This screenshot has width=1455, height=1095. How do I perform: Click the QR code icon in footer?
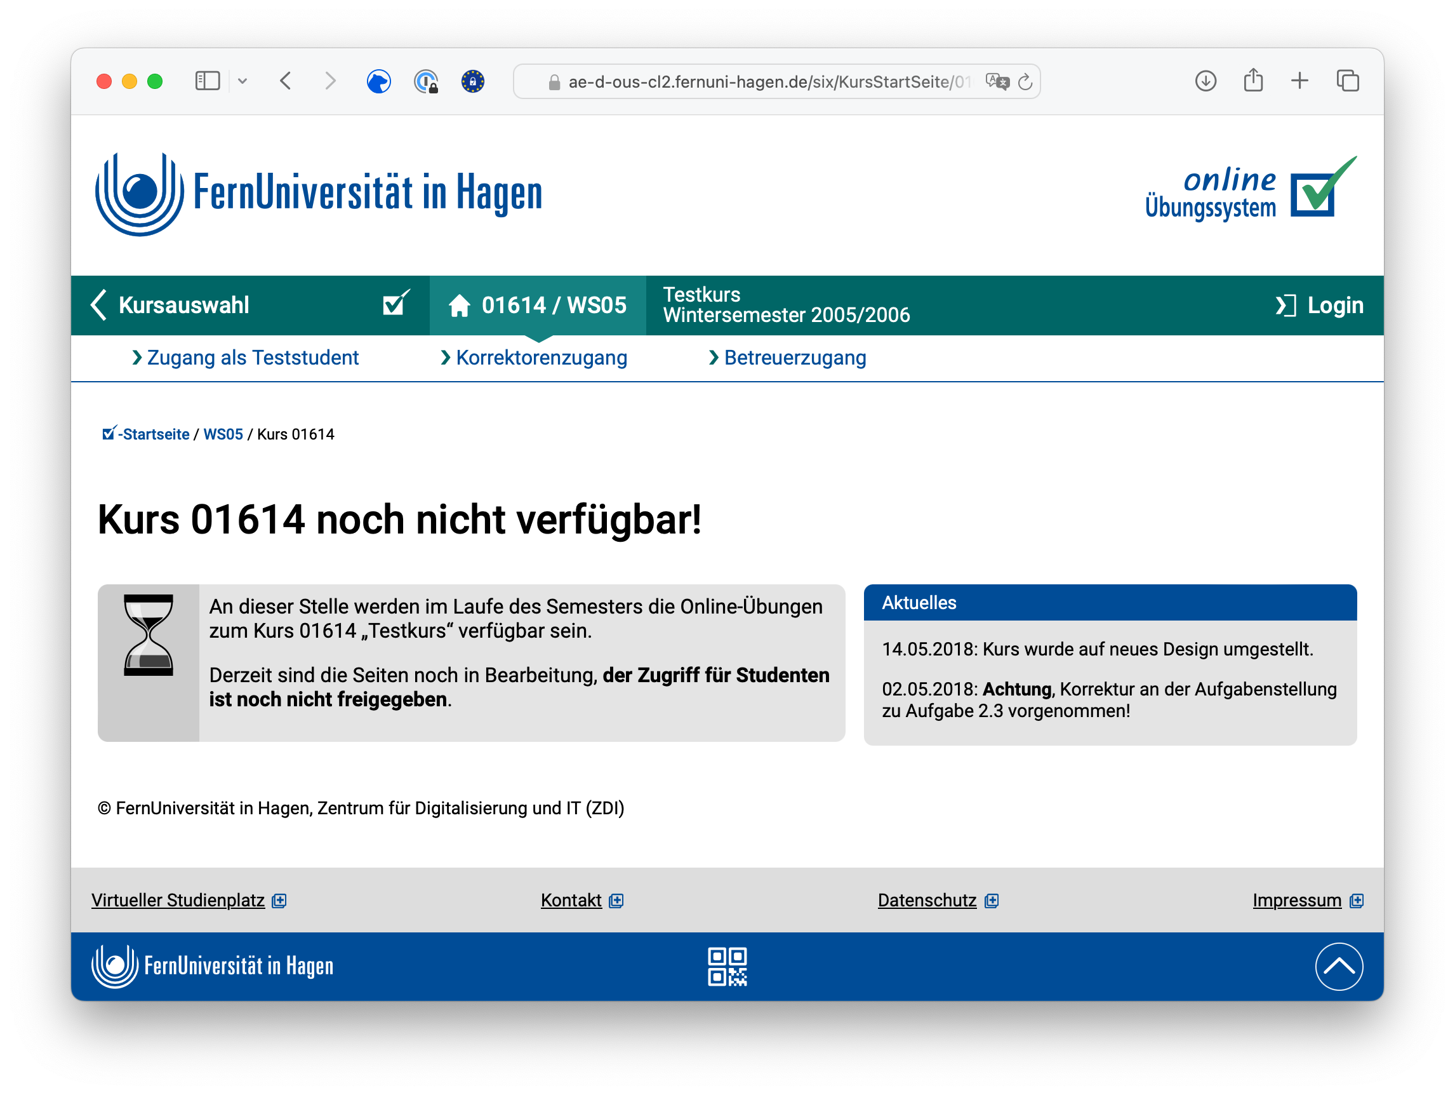point(727,966)
